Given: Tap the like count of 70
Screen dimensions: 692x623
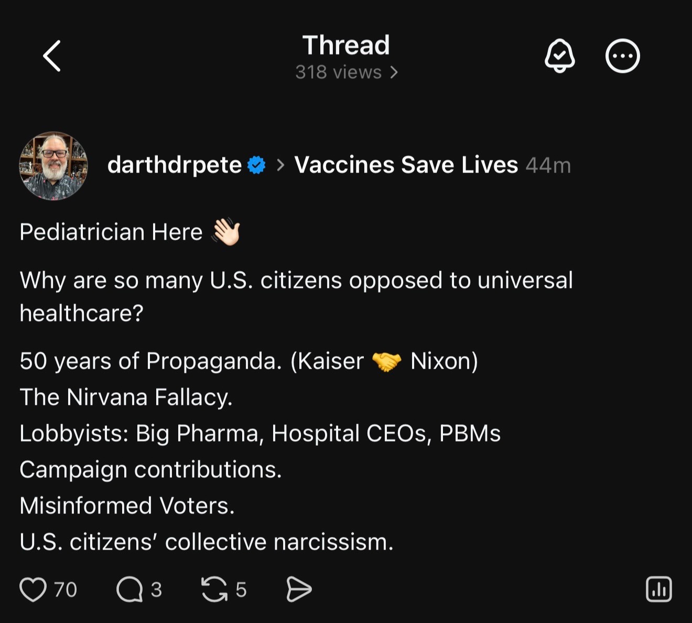Looking at the screenshot, I should point(66,590).
